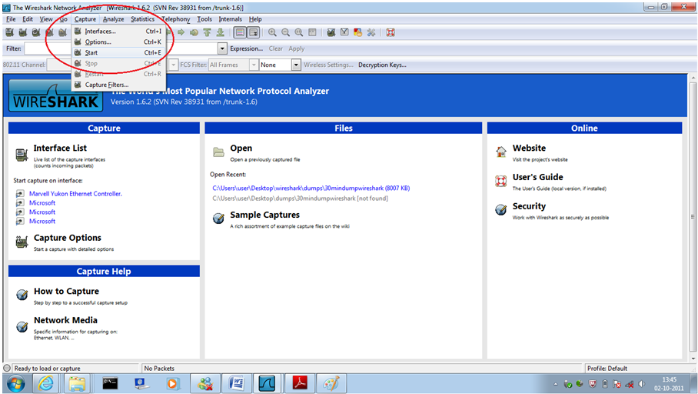Click the start new capture toolbar icon

coord(36,32)
